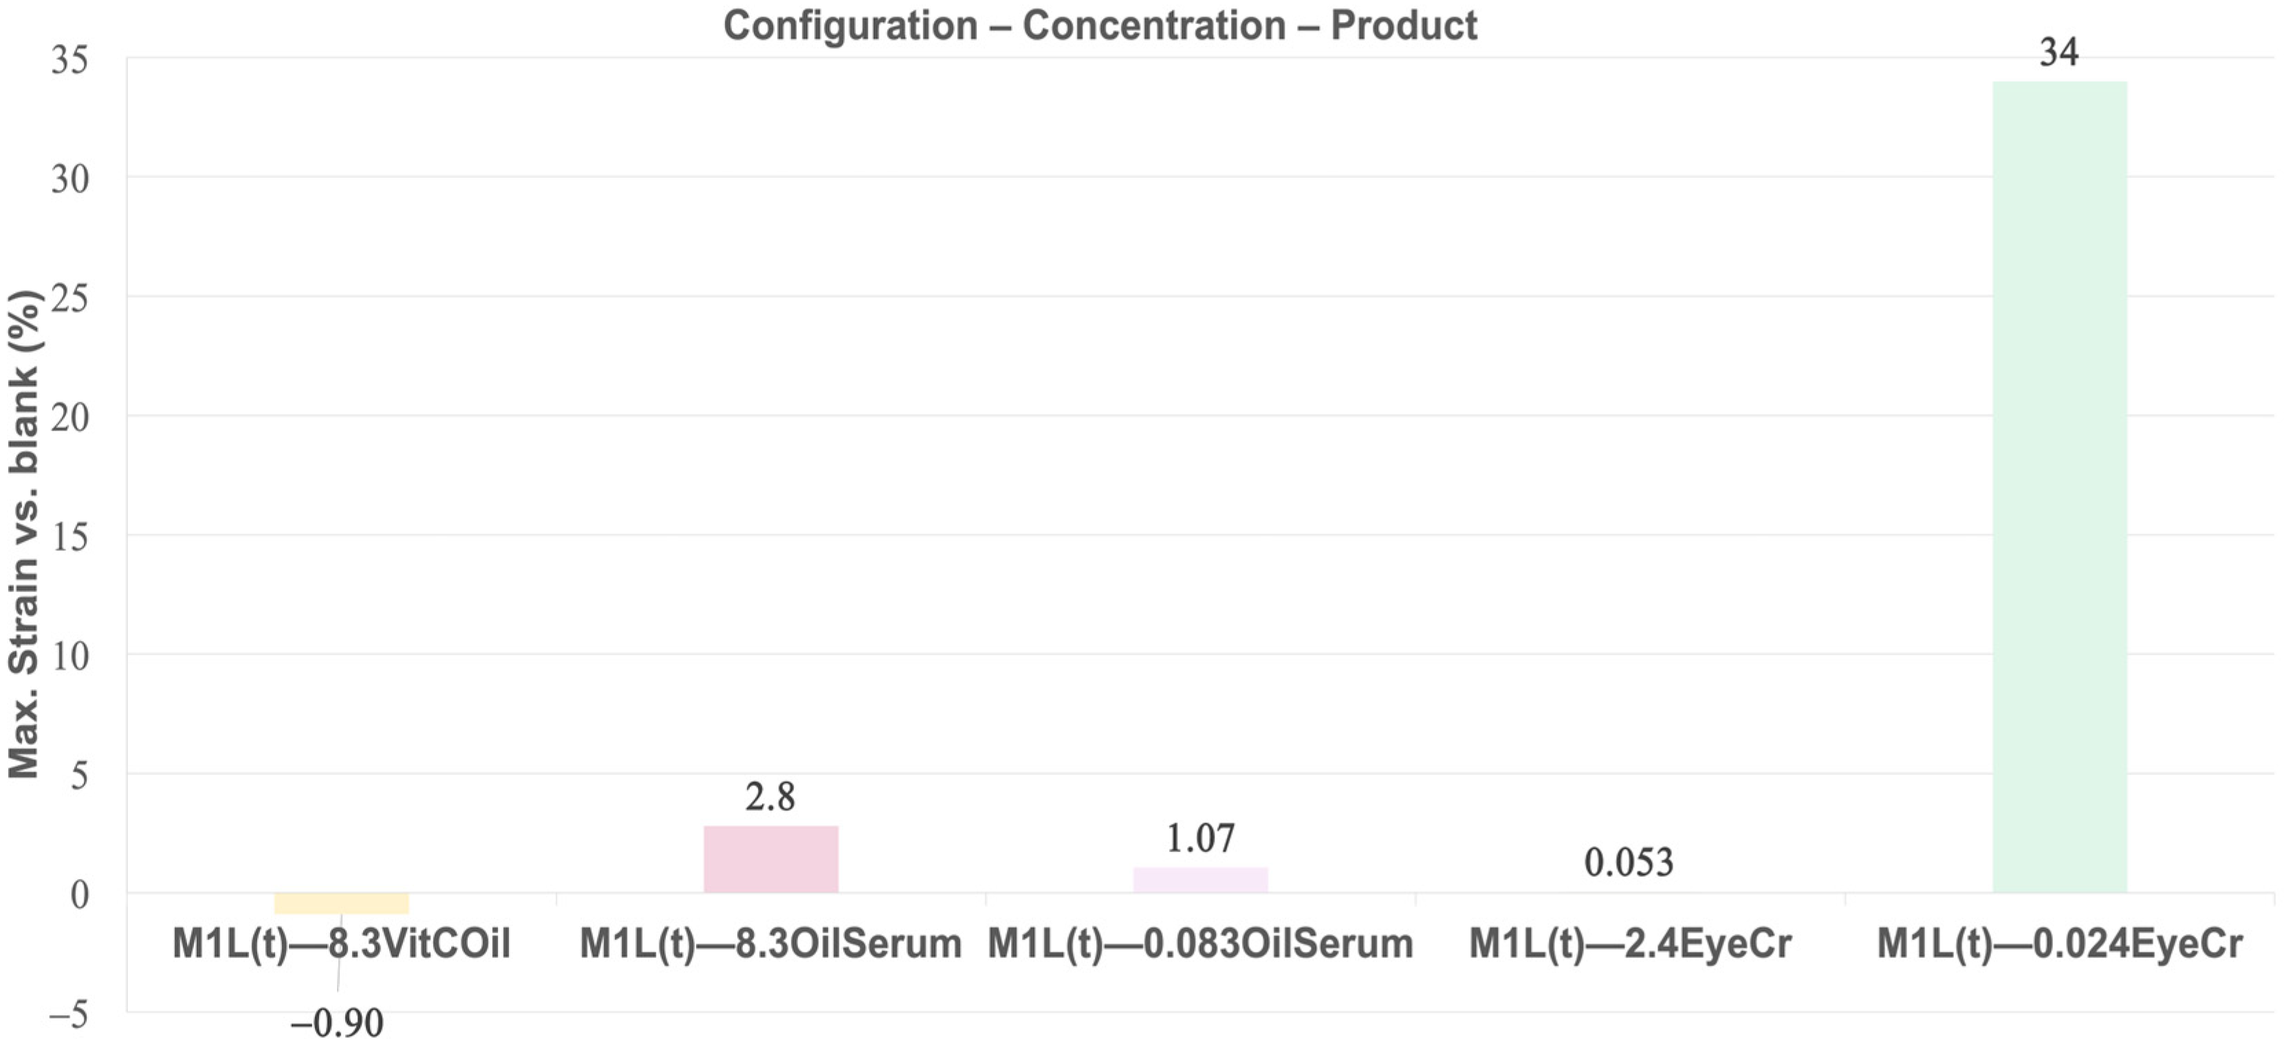
Task: Select the y-axis tick label '35'
Action: coord(70,61)
